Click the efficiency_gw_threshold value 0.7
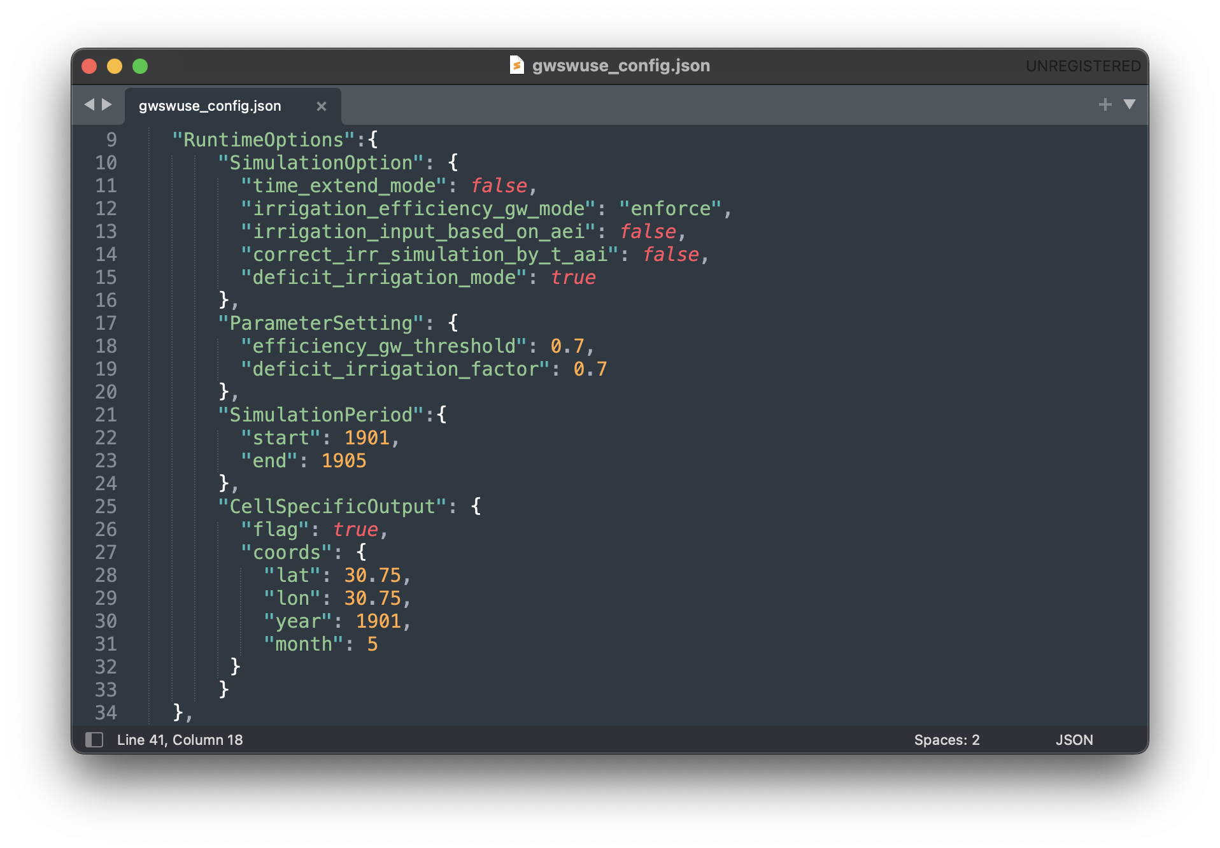This screenshot has height=848, width=1220. [567, 346]
